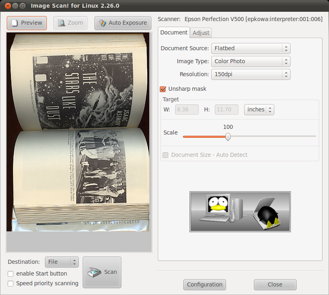Open the Image Type dropdown showing Color Photo
This screenshot has width=329, height=295.
tap(251, 61)
